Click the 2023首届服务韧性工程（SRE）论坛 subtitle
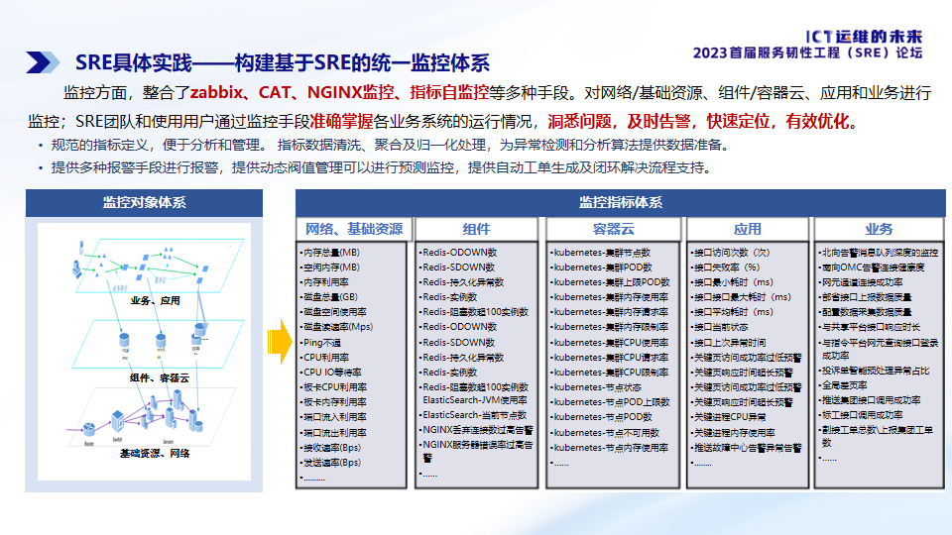Image resolution: width=952 pixels, height=535 pixels. (807, 53)
